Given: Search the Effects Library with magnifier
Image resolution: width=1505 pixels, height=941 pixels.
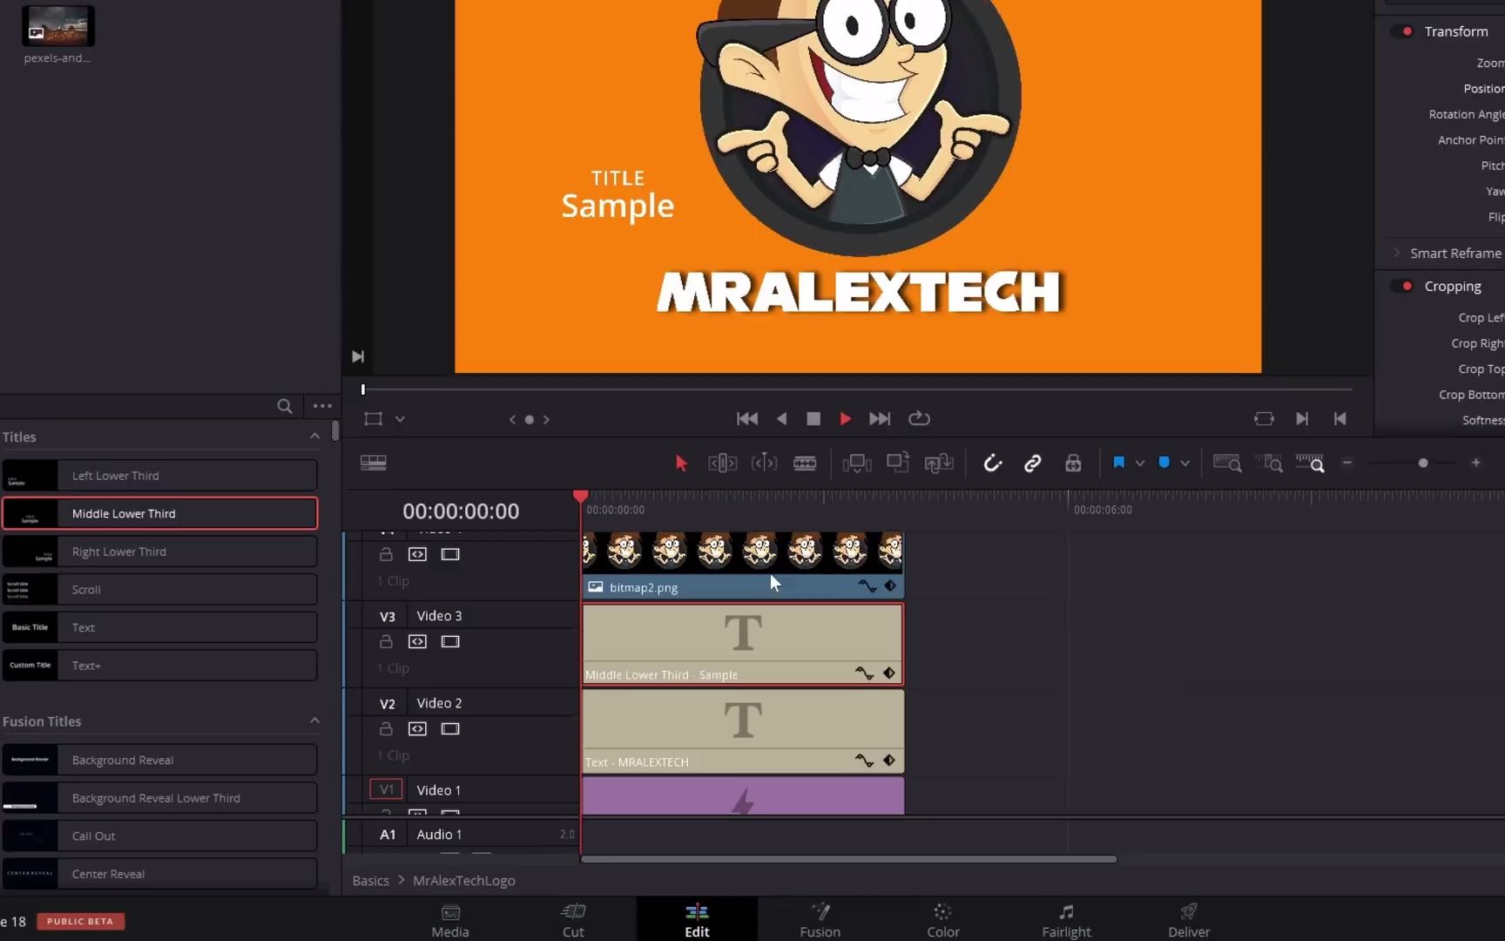Looking at the screenshot, I should [285, 406].
